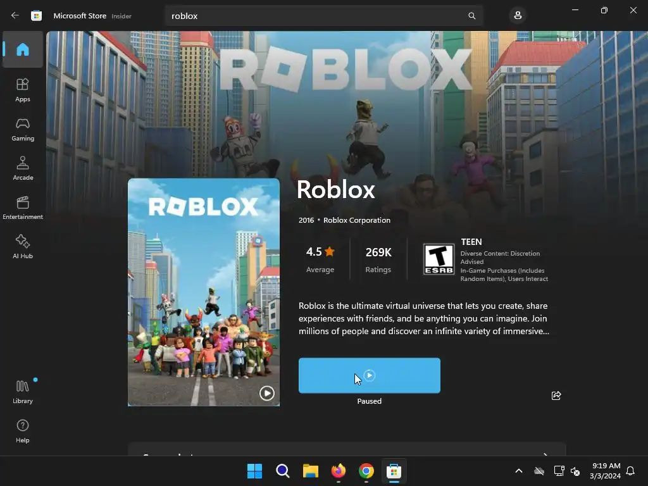Open the Home section in sidebar
The image size is (648, 486).
point(23,49)
